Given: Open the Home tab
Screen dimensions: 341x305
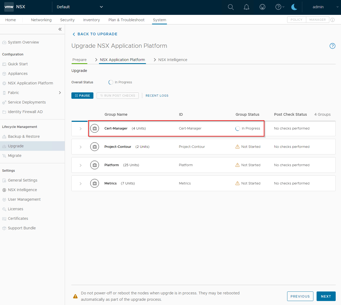Looking at the screenshot, I should [11, 20].
